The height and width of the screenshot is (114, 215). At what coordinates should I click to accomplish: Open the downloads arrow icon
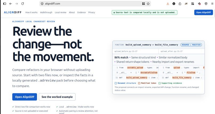168,4
